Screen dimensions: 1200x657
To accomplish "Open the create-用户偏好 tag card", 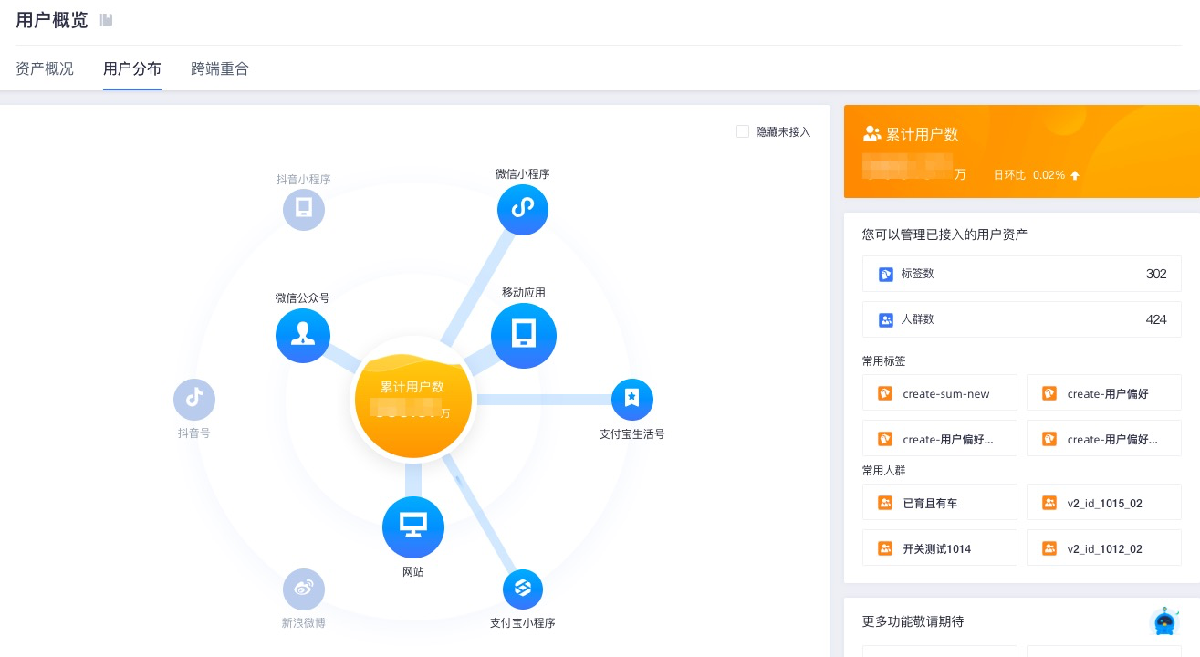I will (x=1104, y=393).
